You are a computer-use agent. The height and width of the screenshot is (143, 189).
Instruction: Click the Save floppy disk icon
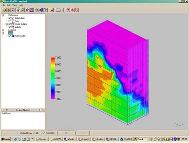pos(13,10)
